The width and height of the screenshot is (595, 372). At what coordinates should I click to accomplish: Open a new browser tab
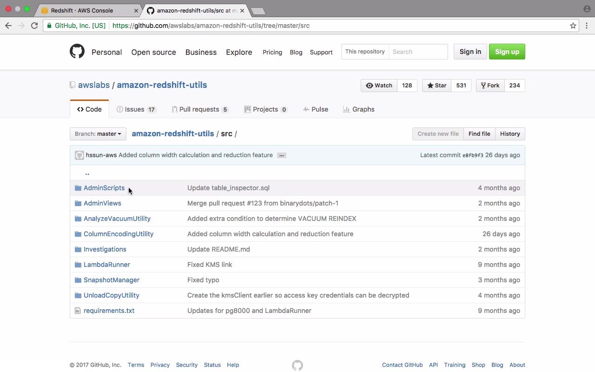(x=258, y=11)
